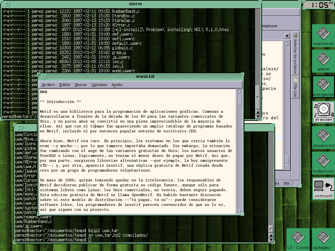Open the Archivo menu in mwm.txt

point(48,85)
